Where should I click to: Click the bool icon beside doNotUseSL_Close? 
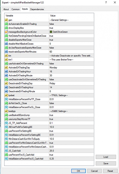(x=6, y=103)
